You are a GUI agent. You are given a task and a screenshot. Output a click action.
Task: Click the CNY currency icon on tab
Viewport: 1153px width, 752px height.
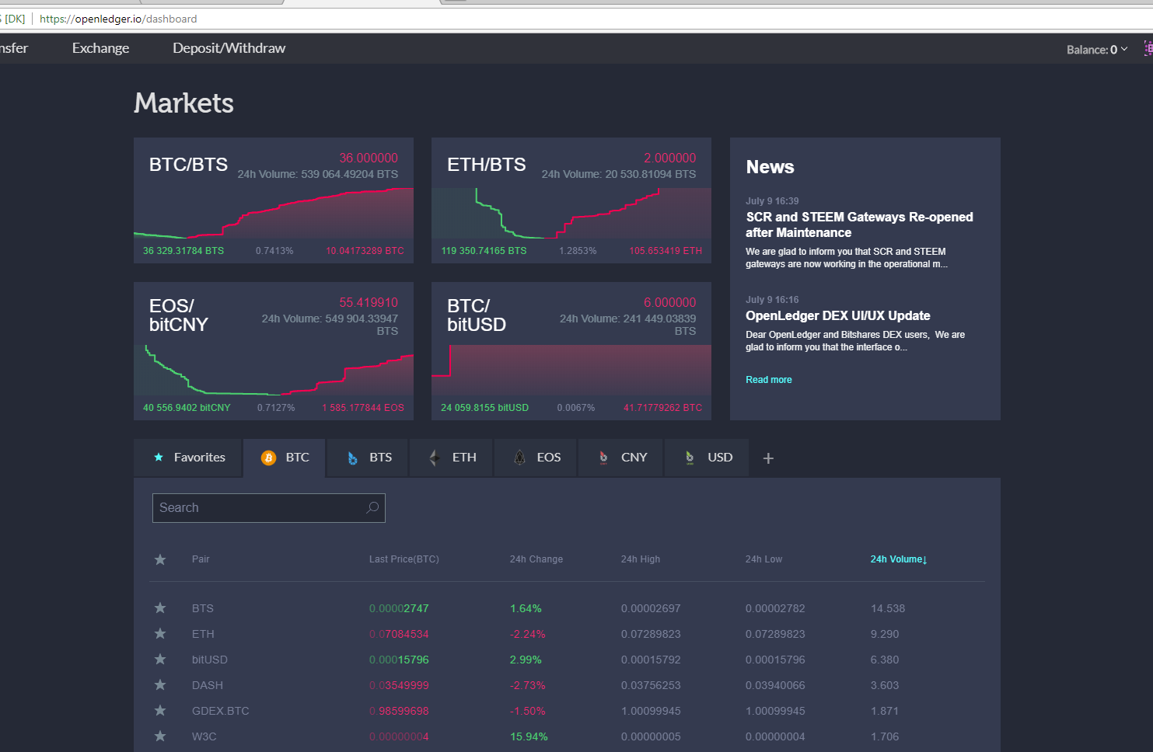(x=603, y=458)
